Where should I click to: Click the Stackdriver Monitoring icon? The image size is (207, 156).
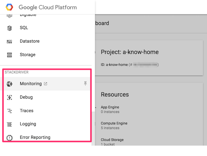(9, 84)
